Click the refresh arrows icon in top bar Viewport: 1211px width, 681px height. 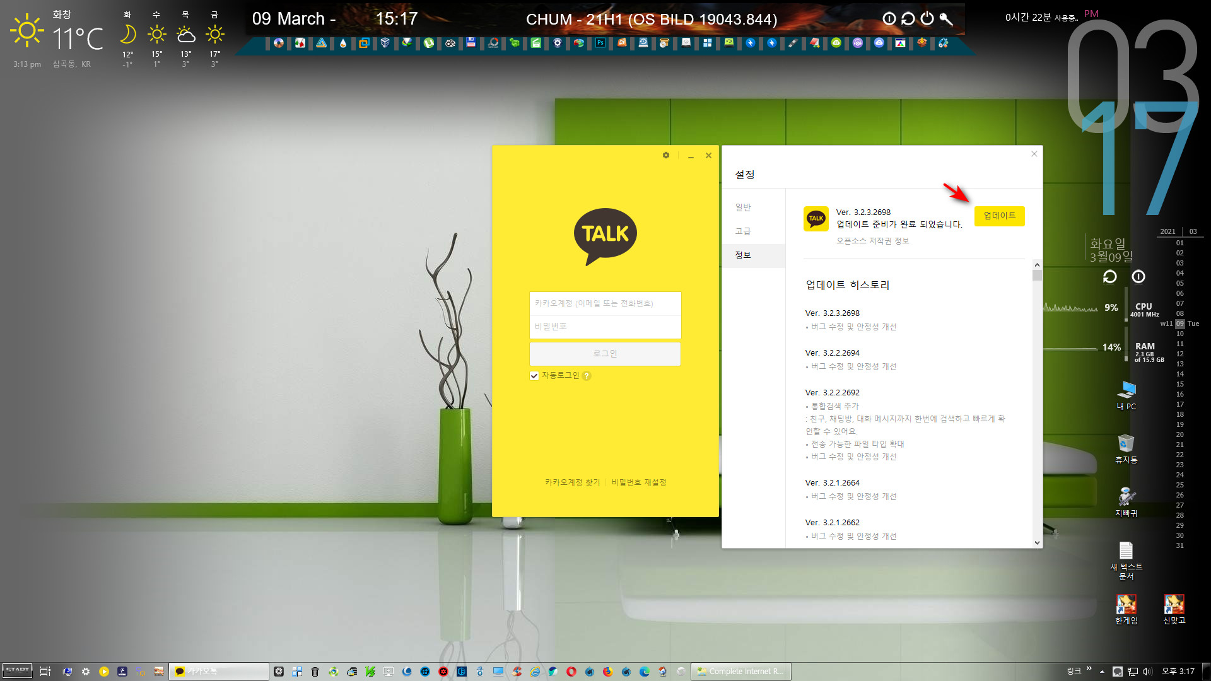click(x=908, y=19)
